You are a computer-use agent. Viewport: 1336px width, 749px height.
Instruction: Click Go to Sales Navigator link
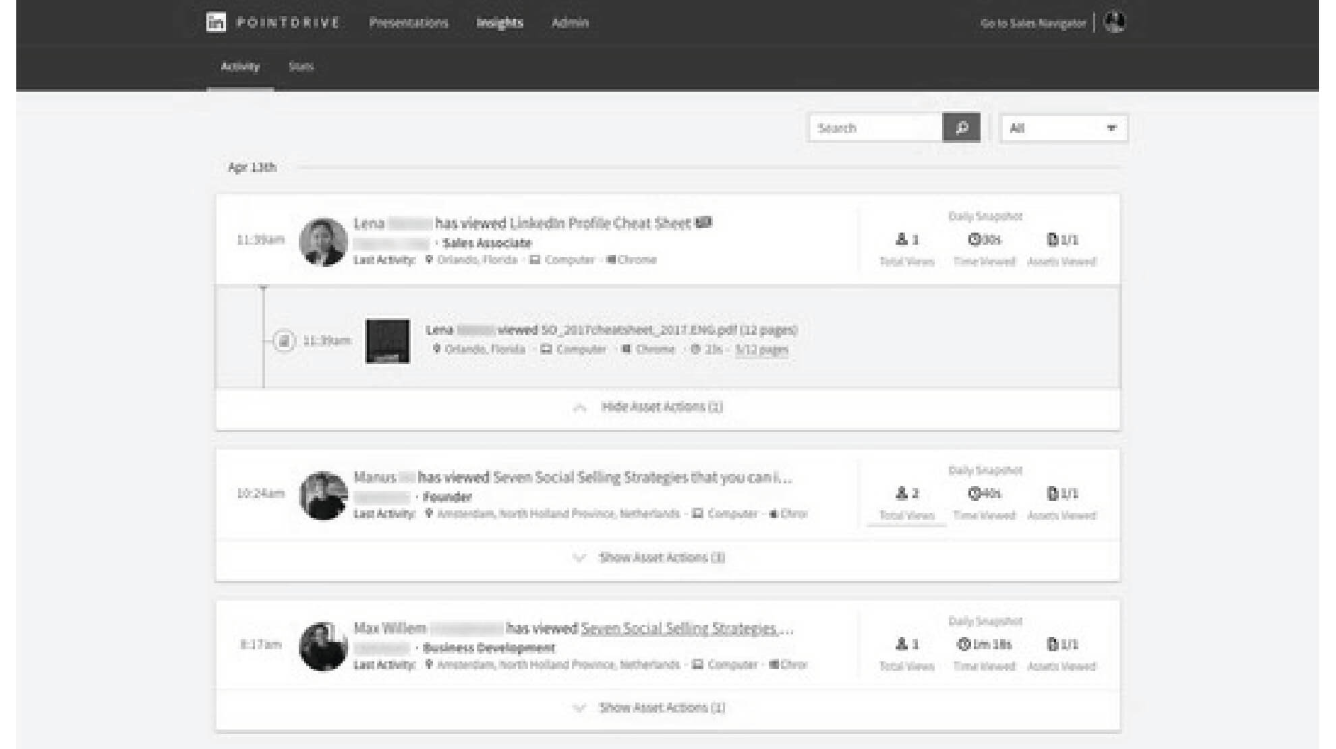click(1033, 23)
